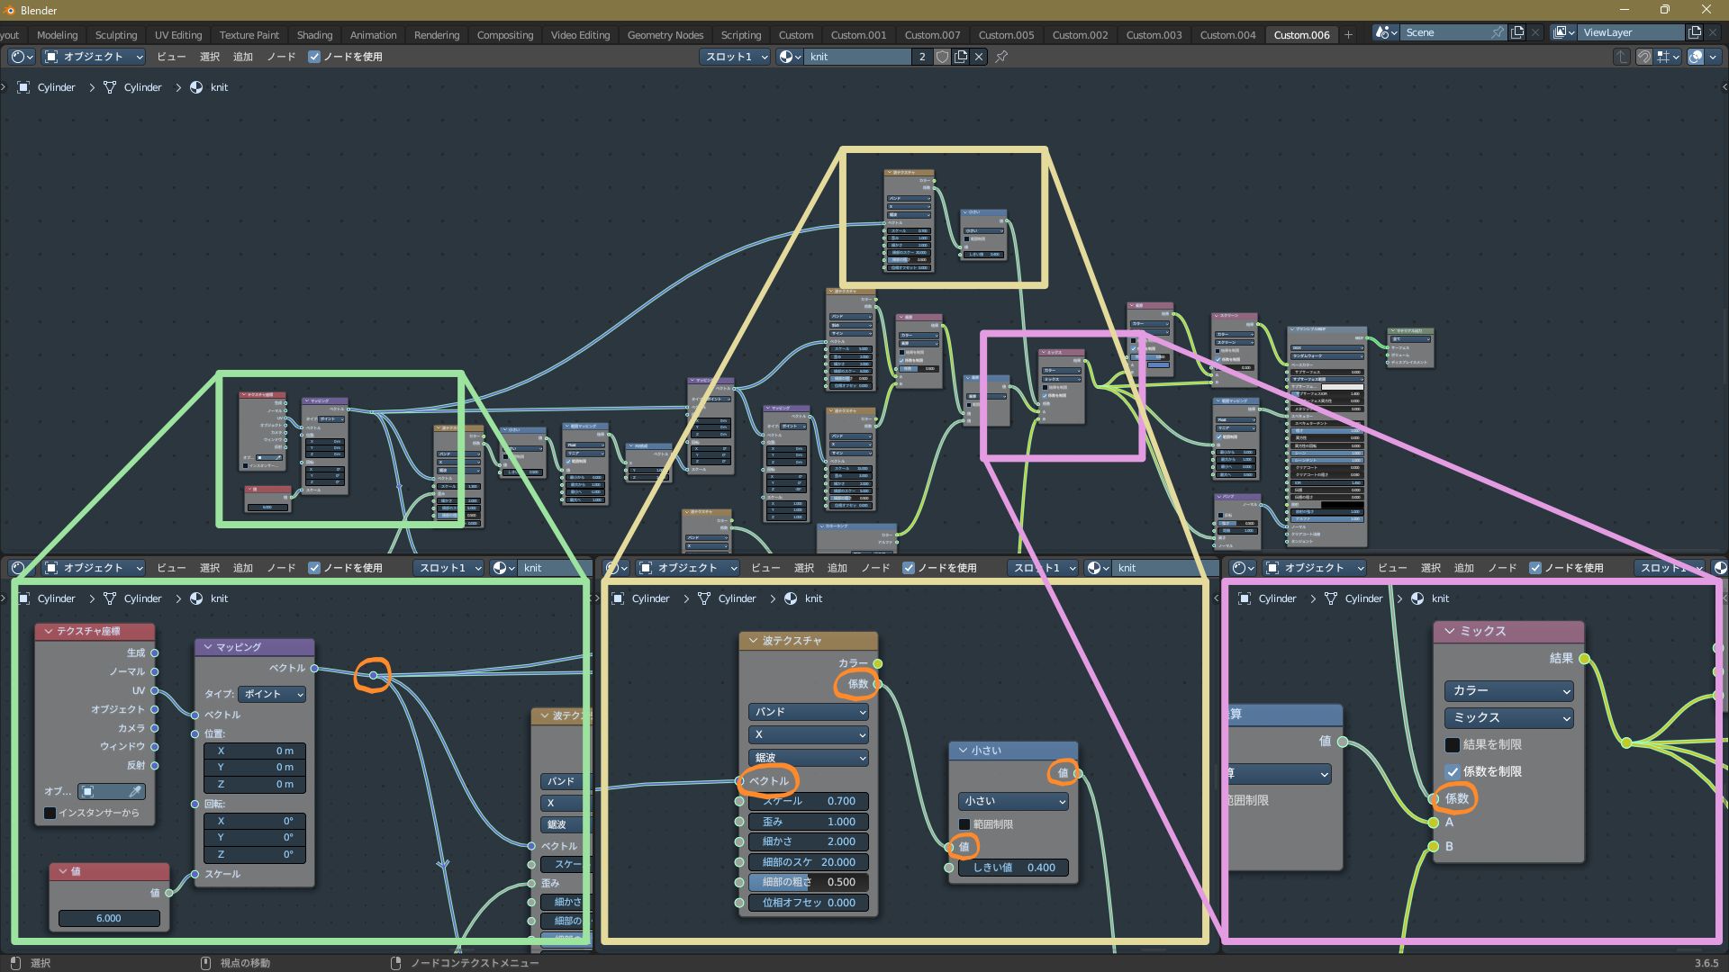1729x972 pixels.
Task: Click the go-to-parent node tree arrow
Action: (1621, 57)
